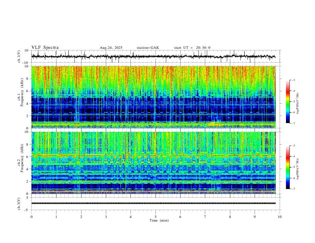
Task: Click the 10 minute tick on time axis
Action: point(280,217)
